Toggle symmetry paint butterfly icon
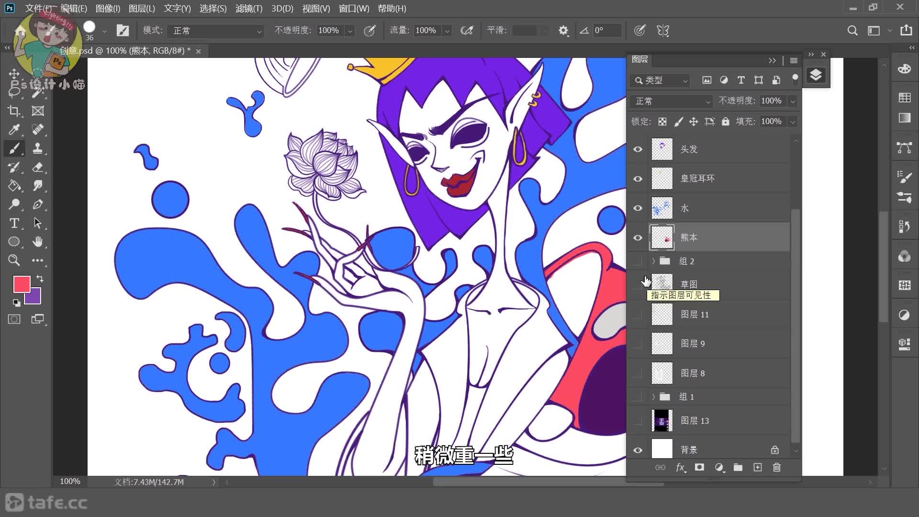Image resolution: width=919 pixels, height=517 pixels. point(663,31)
